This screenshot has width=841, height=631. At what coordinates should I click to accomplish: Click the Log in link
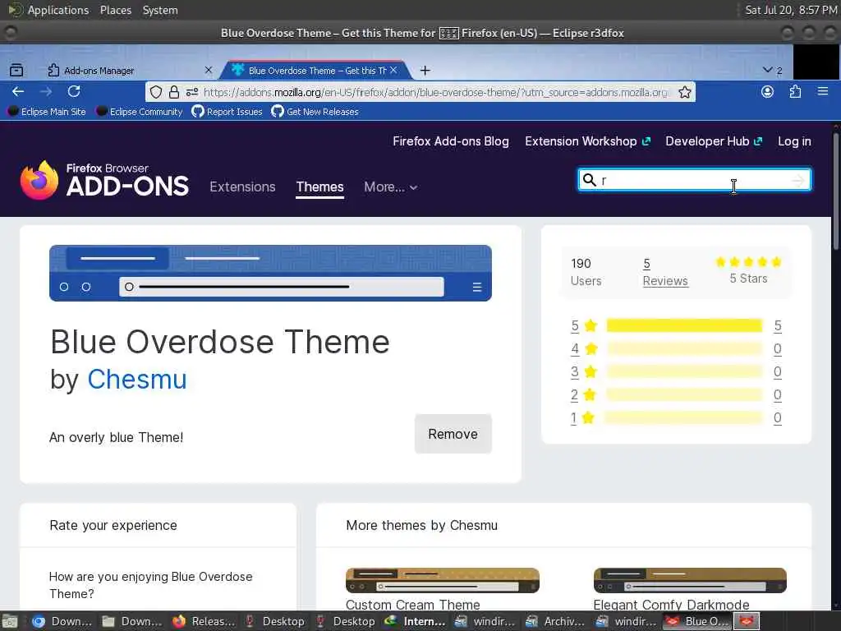point(794,141)
